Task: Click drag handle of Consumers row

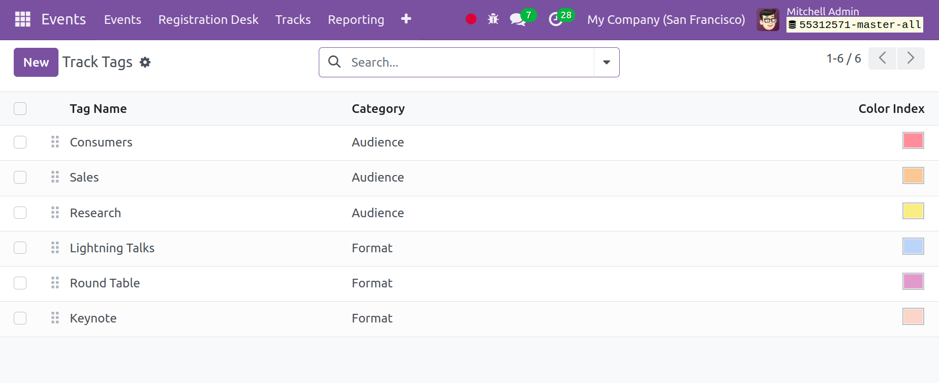Action: (55, 142)
